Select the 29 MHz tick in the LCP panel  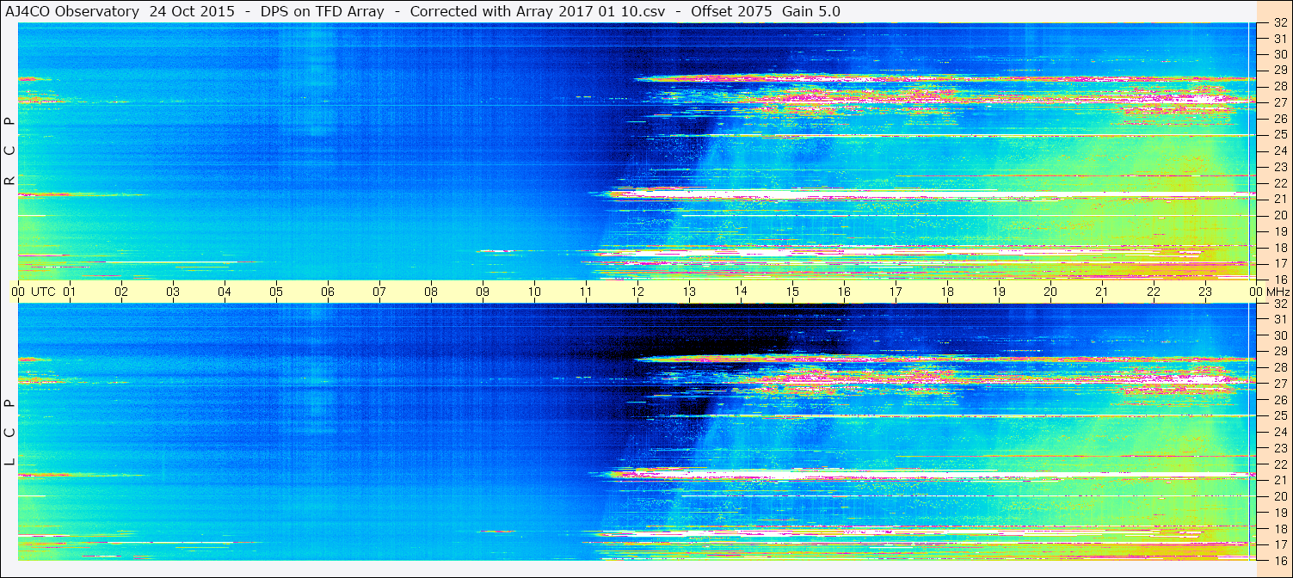pos(1280,352)
